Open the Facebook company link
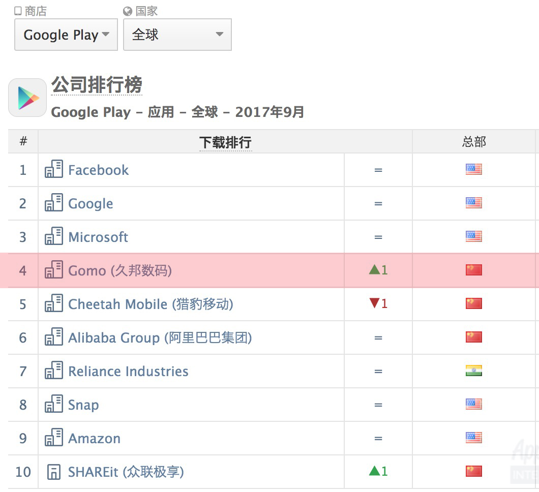The width and height of the screenshot is (539, 492). pos(98,170)
